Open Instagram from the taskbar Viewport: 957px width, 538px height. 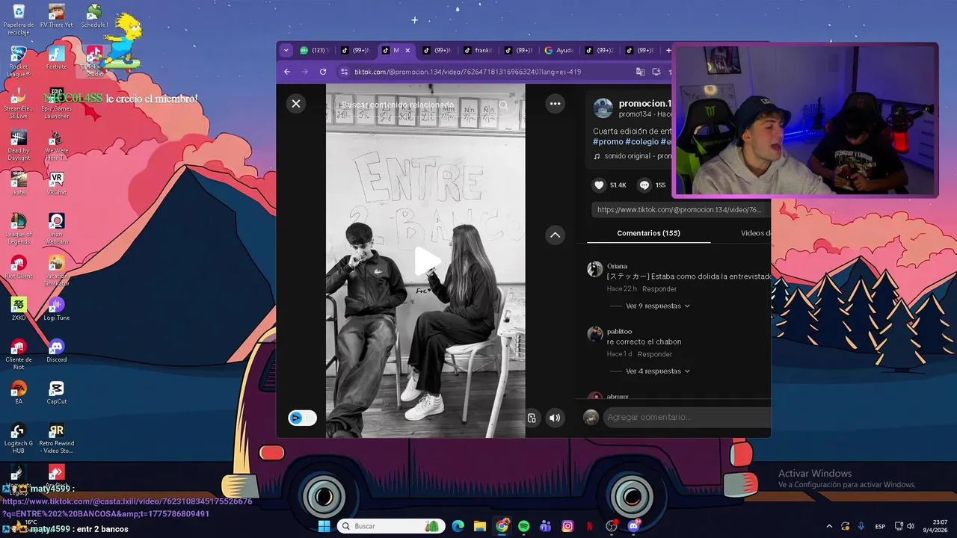point(567,526)
